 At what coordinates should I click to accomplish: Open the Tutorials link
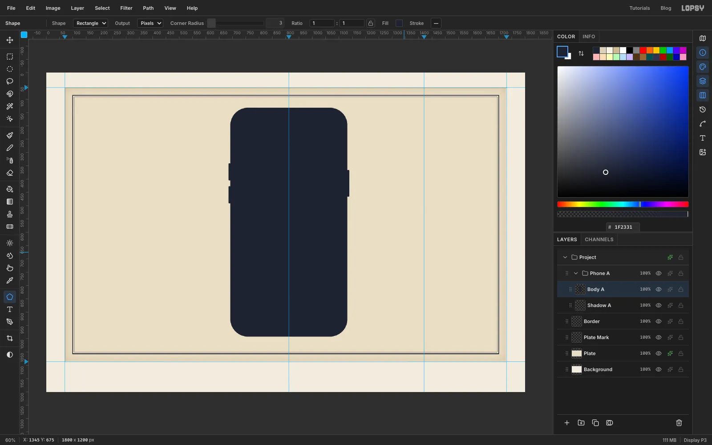(x=639, y=8)
